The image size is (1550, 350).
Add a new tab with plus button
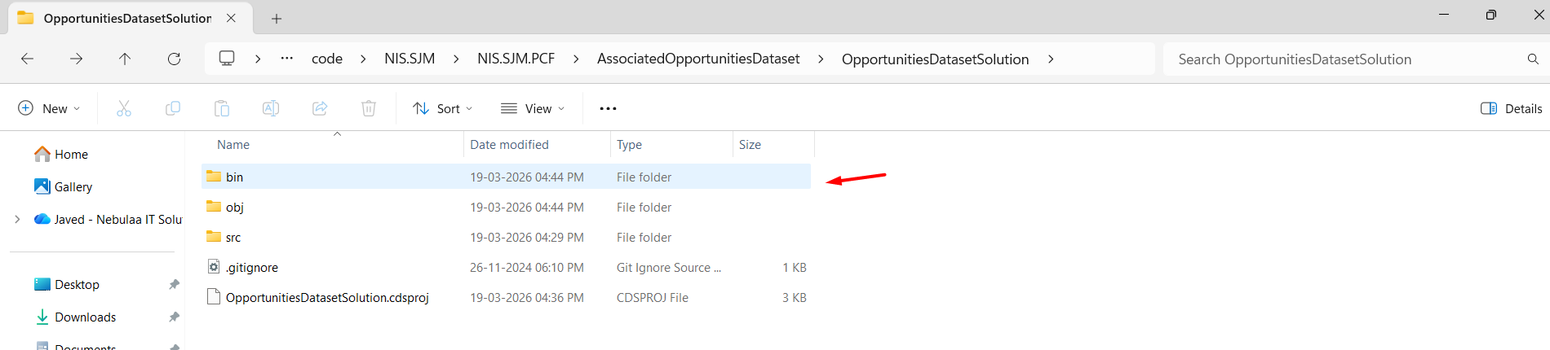click(277, 18)
